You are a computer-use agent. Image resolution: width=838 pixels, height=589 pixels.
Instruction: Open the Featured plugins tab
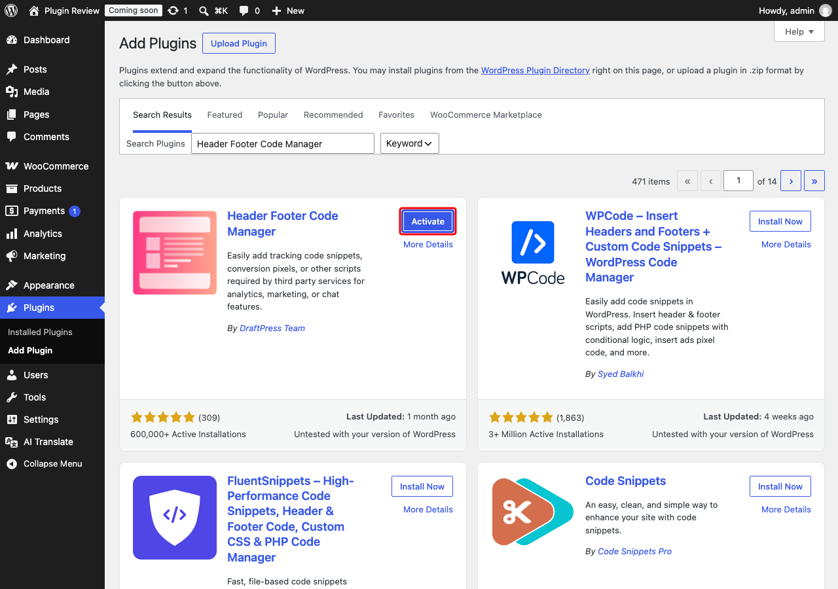click(x=225, y=115)
